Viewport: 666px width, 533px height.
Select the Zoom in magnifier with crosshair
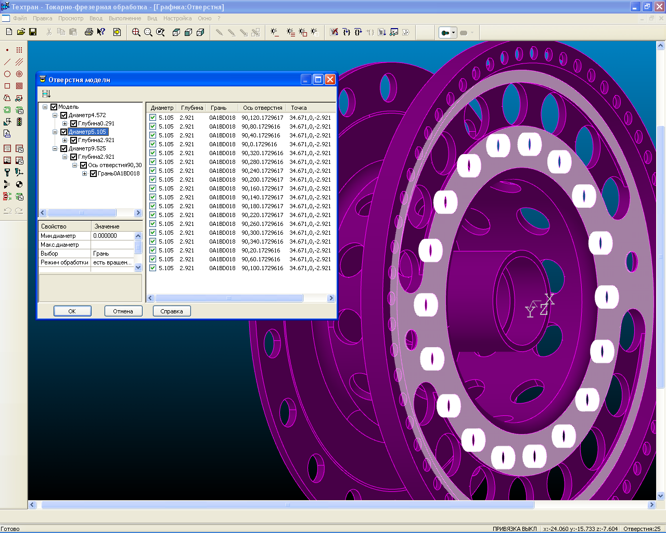click(x=136, y=32)
